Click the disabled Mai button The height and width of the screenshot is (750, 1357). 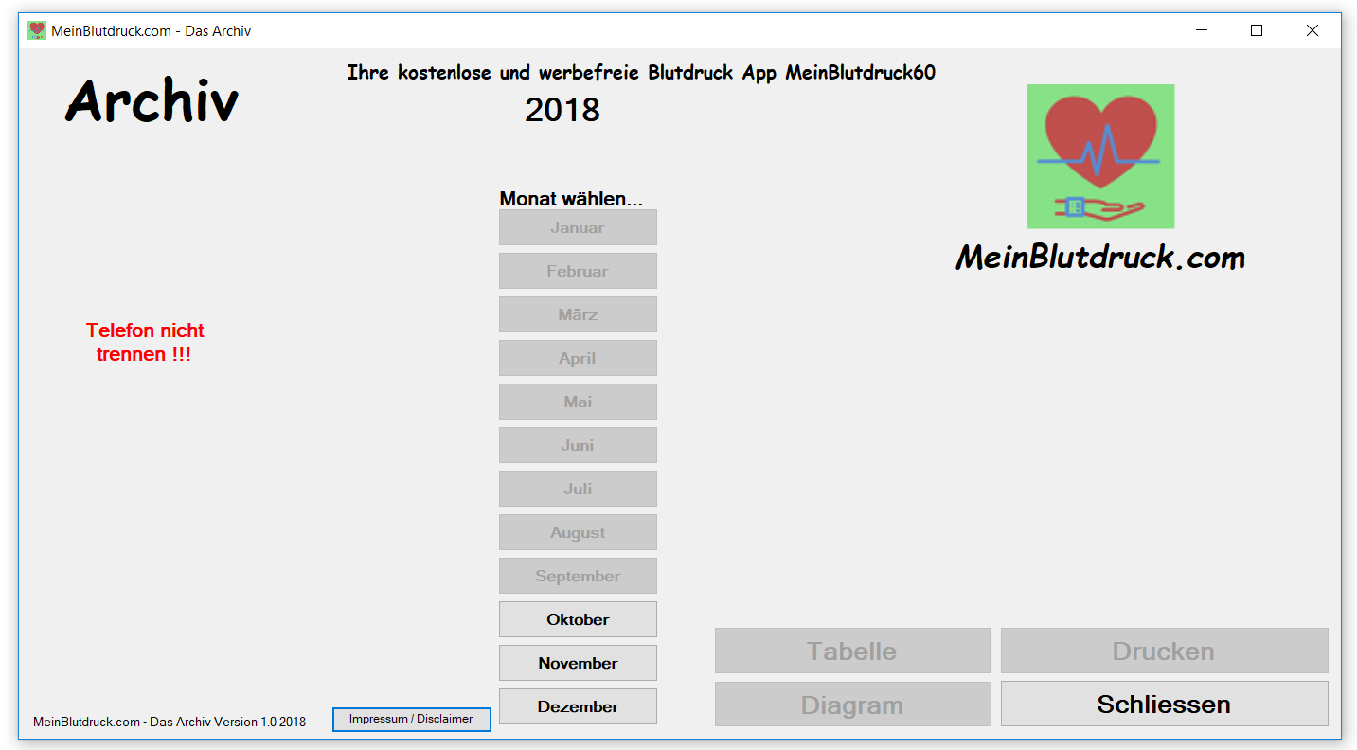point(578,402)
